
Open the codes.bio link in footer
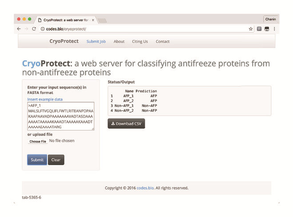click(x=145, y=188)
